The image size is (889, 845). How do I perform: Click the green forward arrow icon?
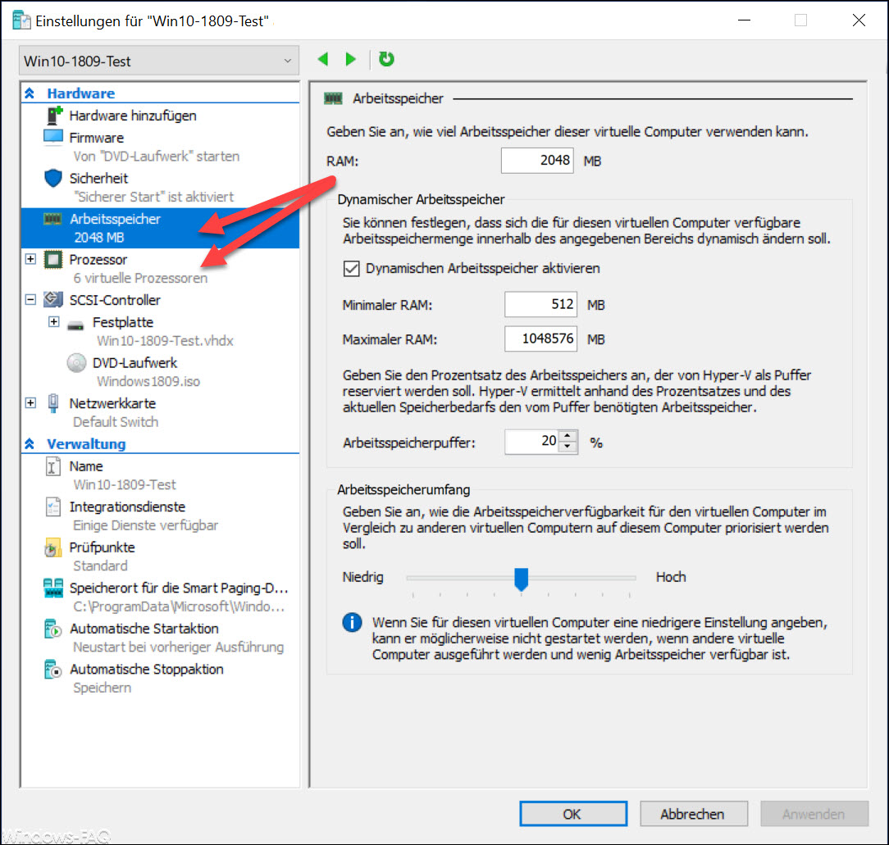(x=351, y=59)
